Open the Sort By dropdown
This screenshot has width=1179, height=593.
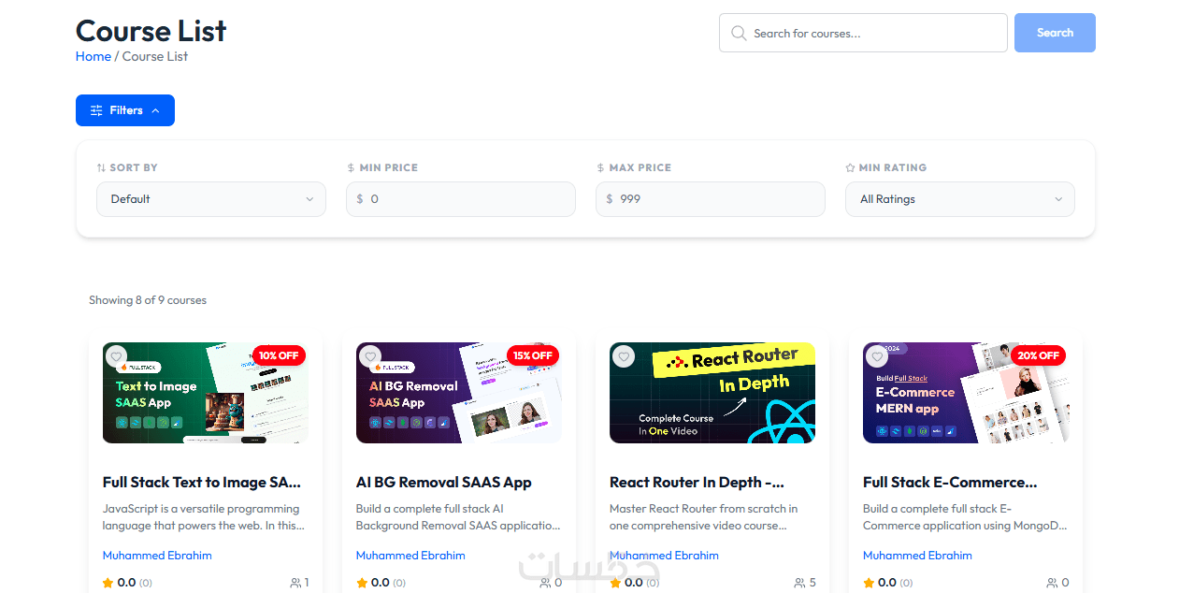pos(211,199)
